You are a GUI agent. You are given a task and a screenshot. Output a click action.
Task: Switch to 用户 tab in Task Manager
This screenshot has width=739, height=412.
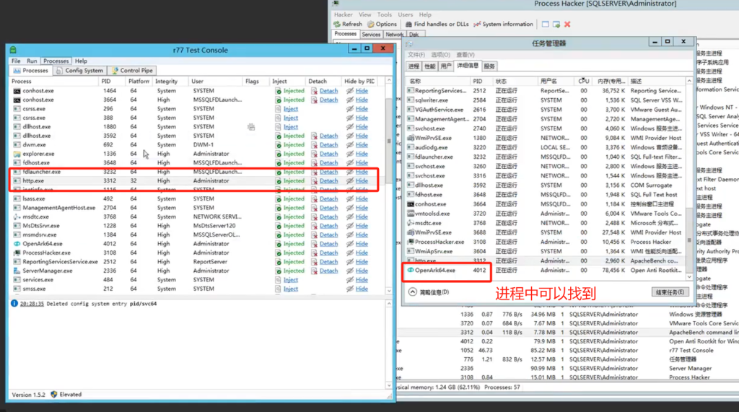tap(445, 66)
